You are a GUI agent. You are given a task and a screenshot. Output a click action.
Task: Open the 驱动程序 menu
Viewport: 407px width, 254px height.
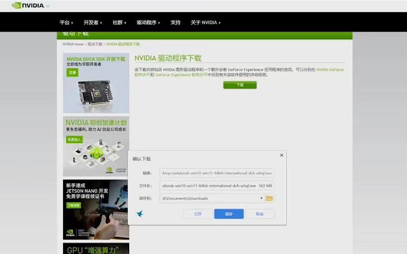coord(148,22)
